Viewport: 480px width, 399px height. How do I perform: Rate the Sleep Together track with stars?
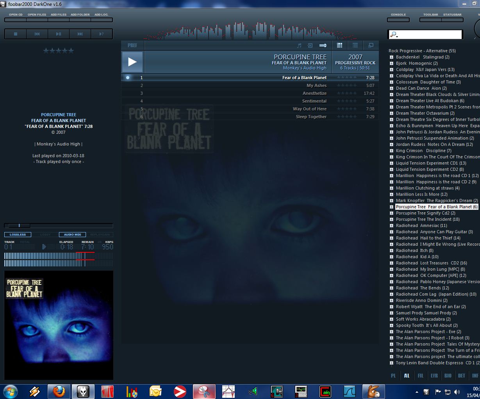click(x=347, y=117)
